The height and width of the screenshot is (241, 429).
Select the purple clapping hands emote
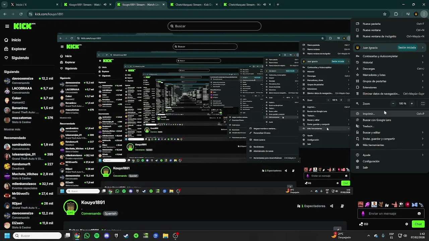(x=367, y=205)
